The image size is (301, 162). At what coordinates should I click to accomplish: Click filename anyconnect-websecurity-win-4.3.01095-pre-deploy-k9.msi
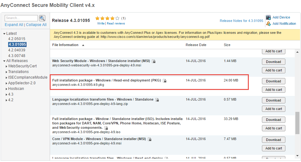pyautogui.click(x=97, y=65)
